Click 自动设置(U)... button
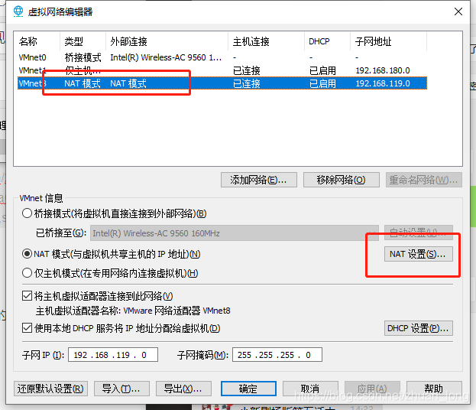This screenshot has height=410, width=476. point(419,233)
